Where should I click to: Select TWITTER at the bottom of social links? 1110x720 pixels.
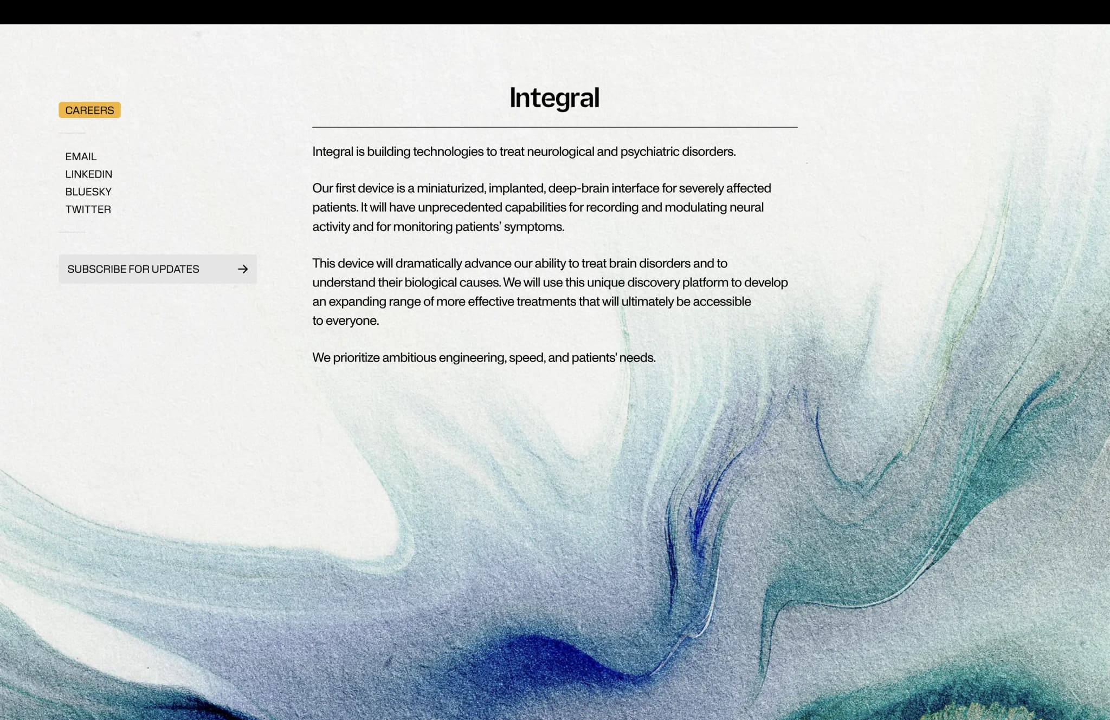tap(87, 209)
